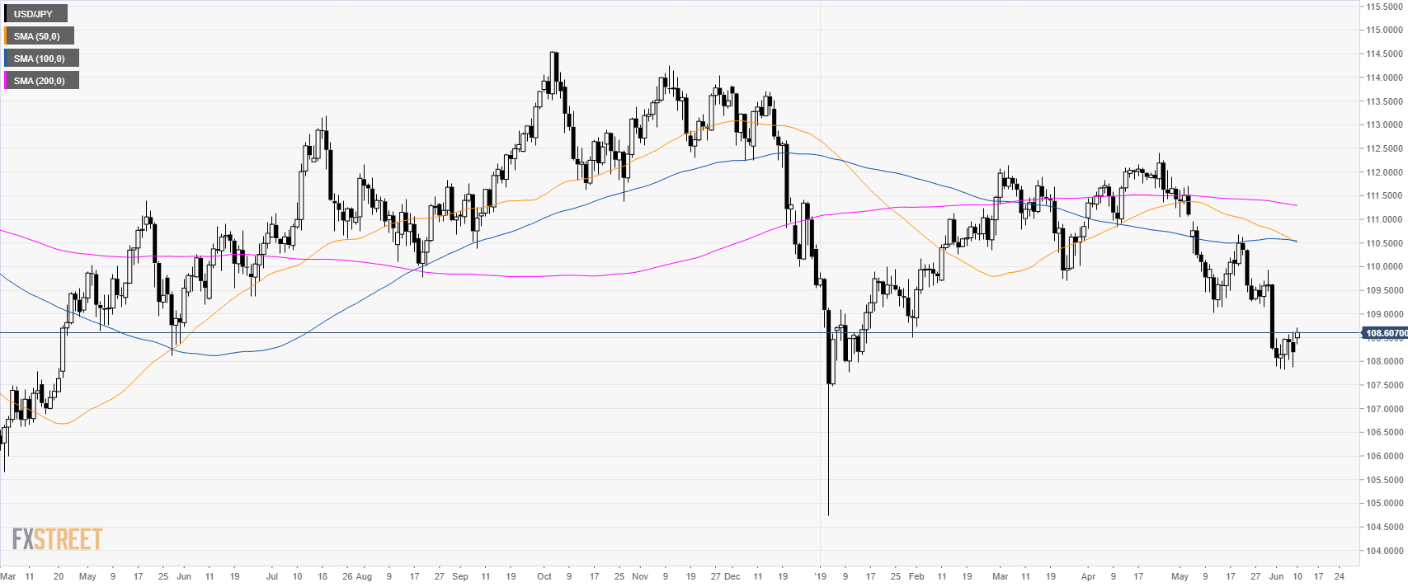Click the orange SMA 50 color marker

(6, 36)
